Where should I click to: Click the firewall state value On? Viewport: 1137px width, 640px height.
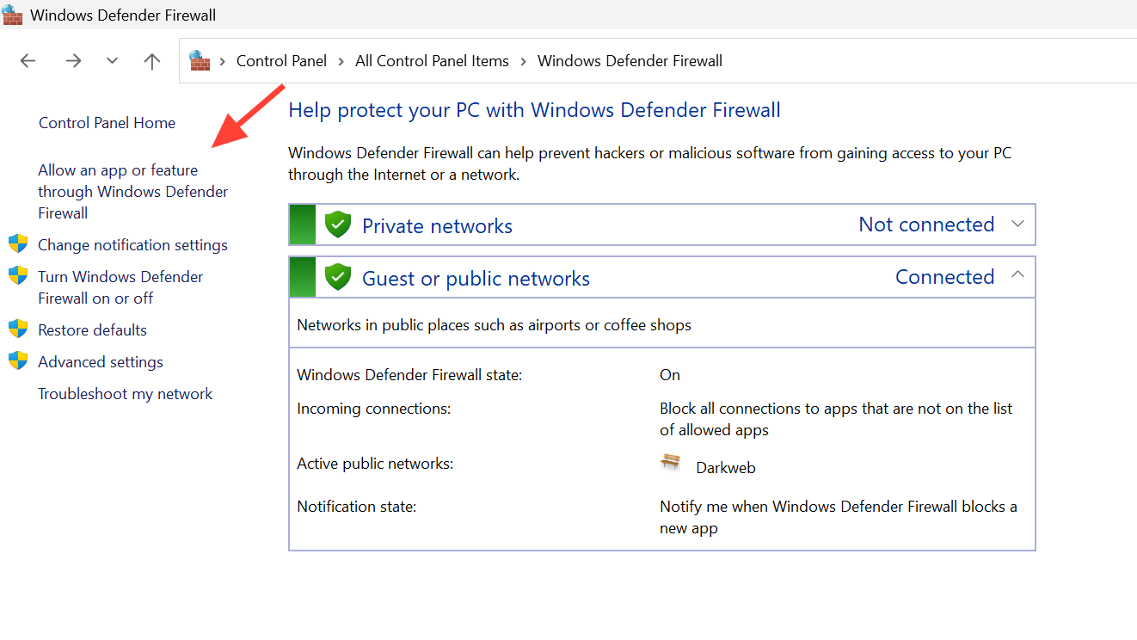(670, 375)
